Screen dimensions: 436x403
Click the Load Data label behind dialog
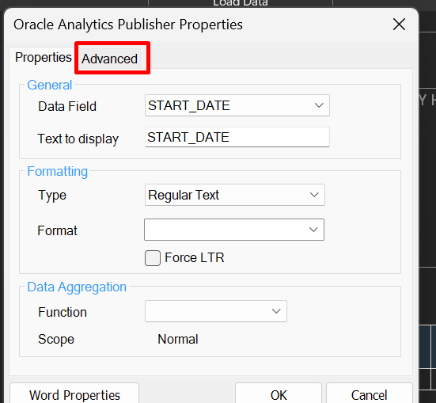pyautogui.click(x=241, y=3)
